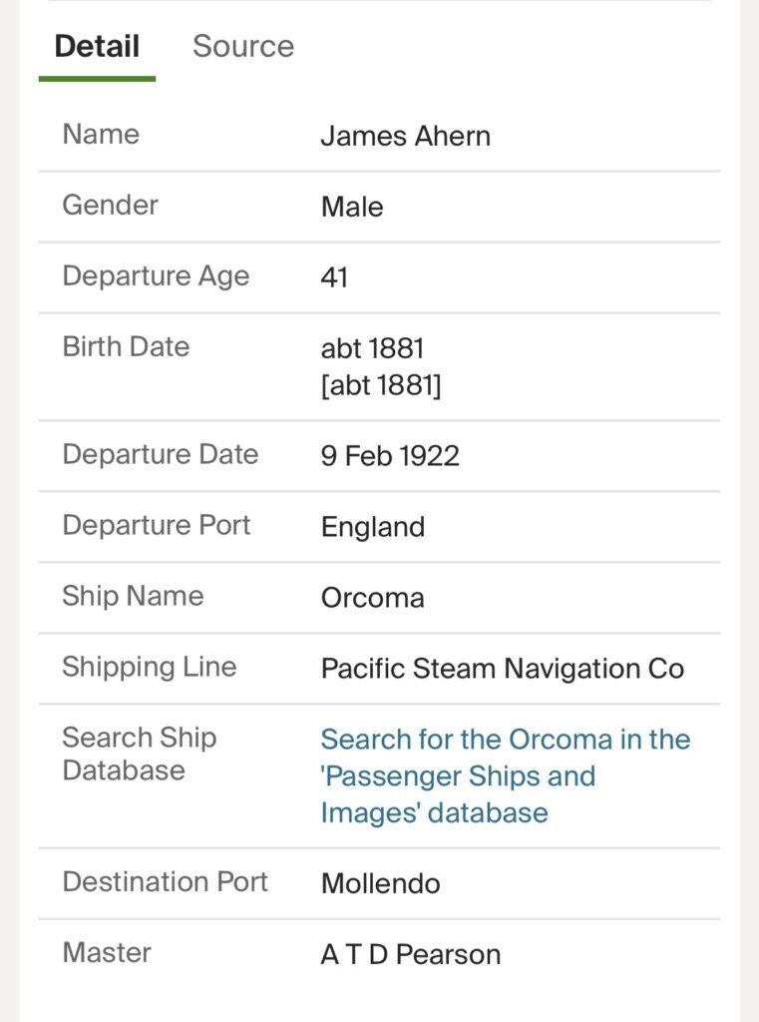The width and height of the screenshot is (759, 1022).
Task: Click the Departure Age value 41
Action: [x=334, y=277]
